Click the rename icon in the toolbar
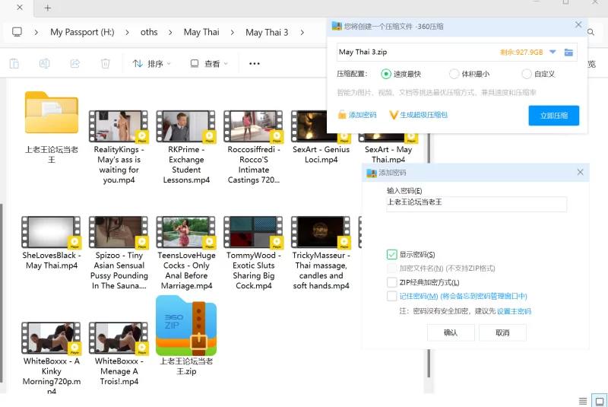This screenshot has height=407, width=608. (x=45, y=64)
